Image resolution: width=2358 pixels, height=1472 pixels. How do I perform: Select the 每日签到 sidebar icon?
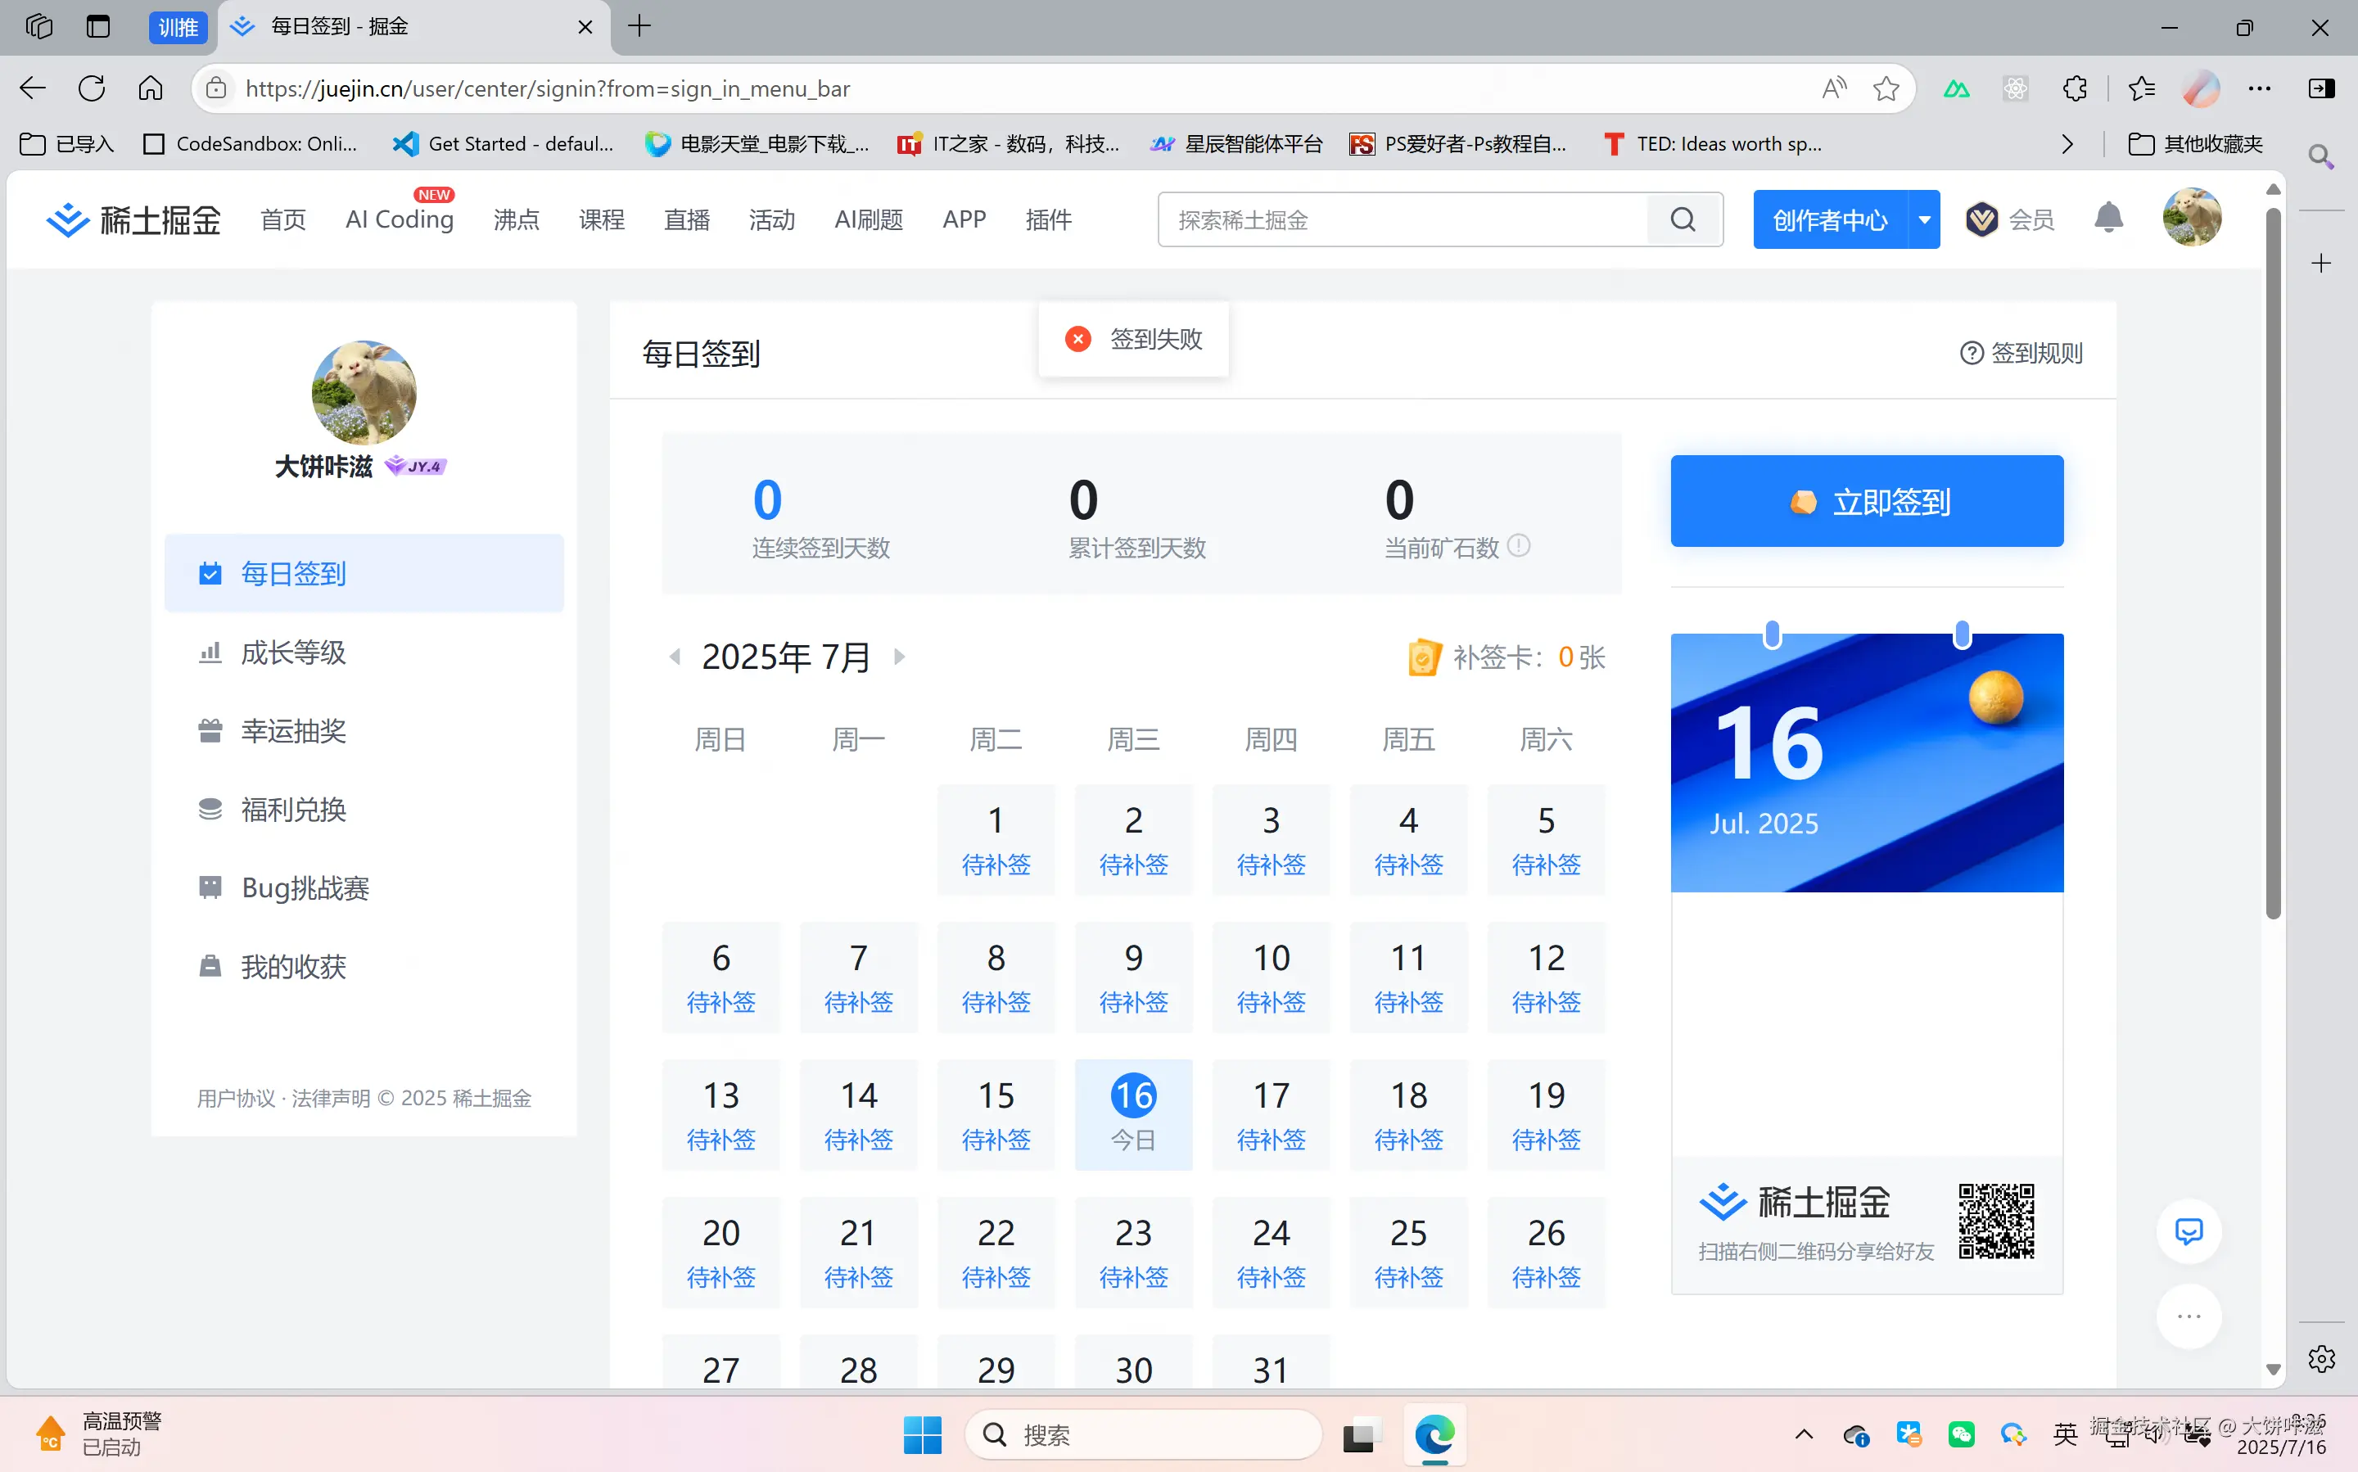[x=210, y=573]
